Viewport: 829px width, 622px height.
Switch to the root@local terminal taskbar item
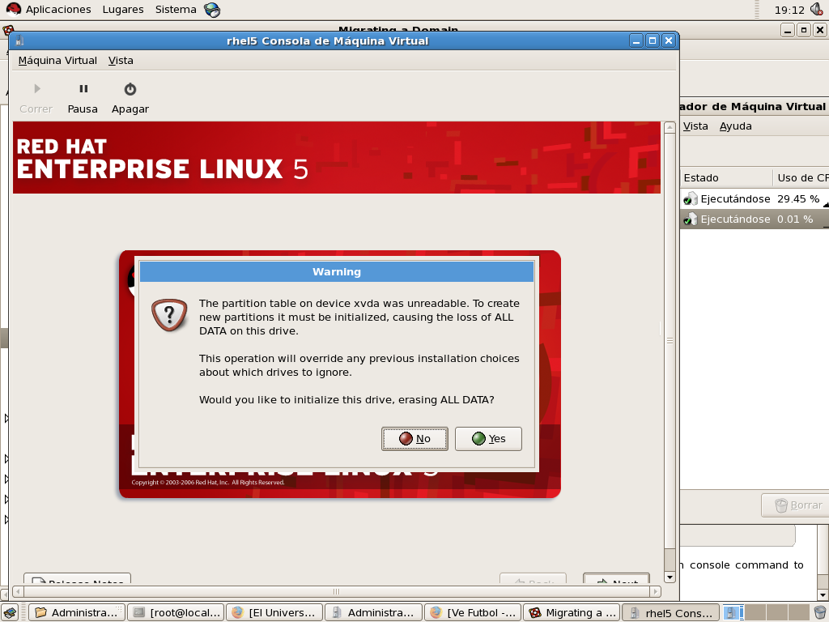click(x=176, y=612)
